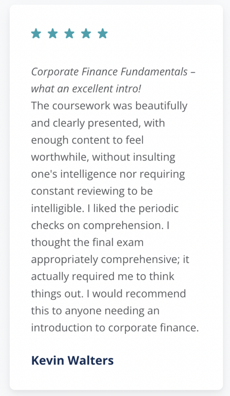
Task: Click the line 'constant reviewing to be'
Action: [x=92, y=191]
